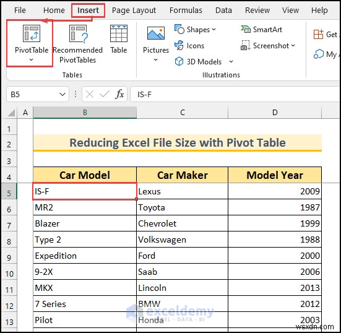Click the Insert Function fx icon
341x333 pixels.
pyautogui.click(x=119, y=95)
